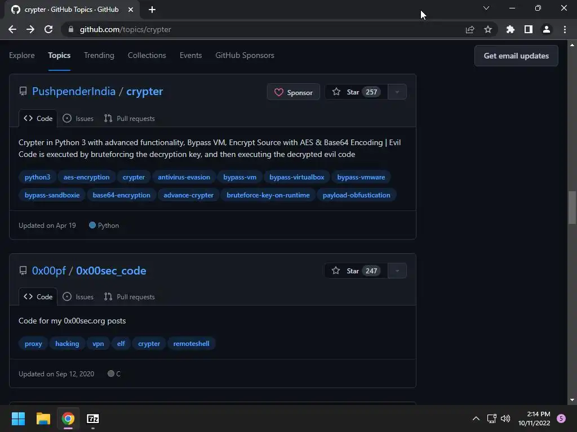Open the volume control in tray
577x432 pixels.
pyautogui.click(x=505, y=418)
